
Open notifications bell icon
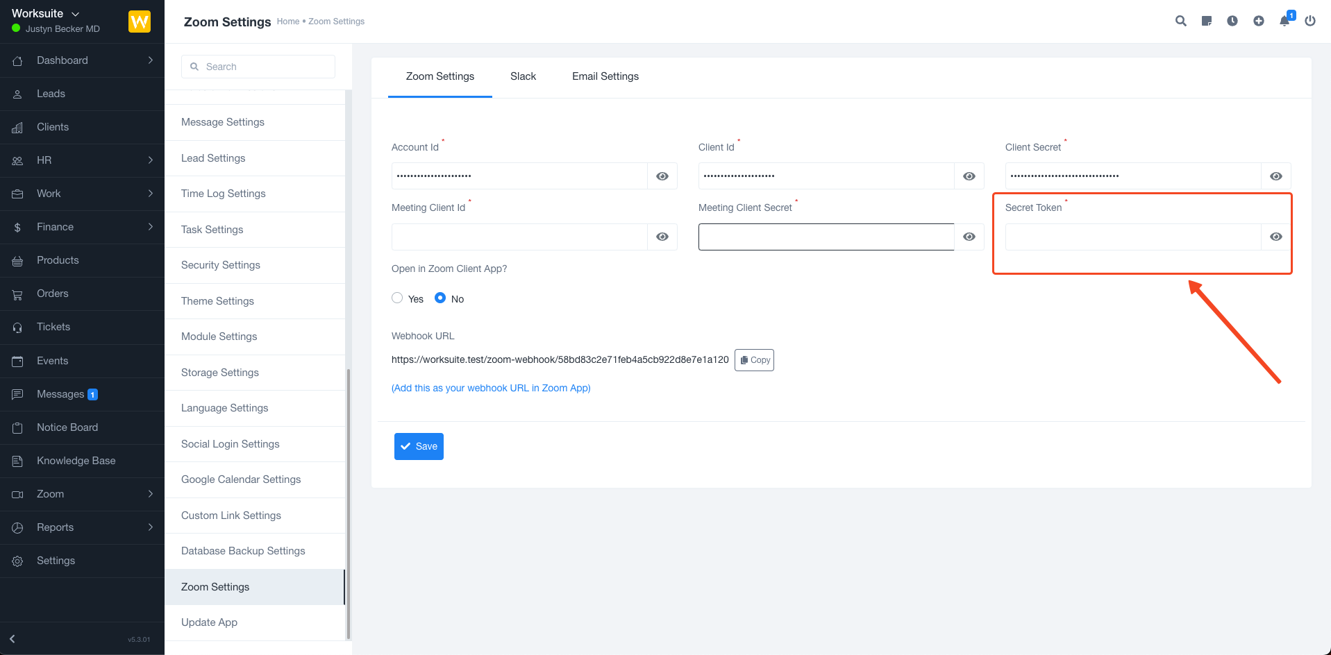(1284, 21)
